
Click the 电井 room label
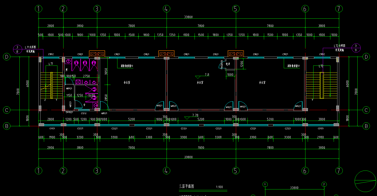(228, 64)
